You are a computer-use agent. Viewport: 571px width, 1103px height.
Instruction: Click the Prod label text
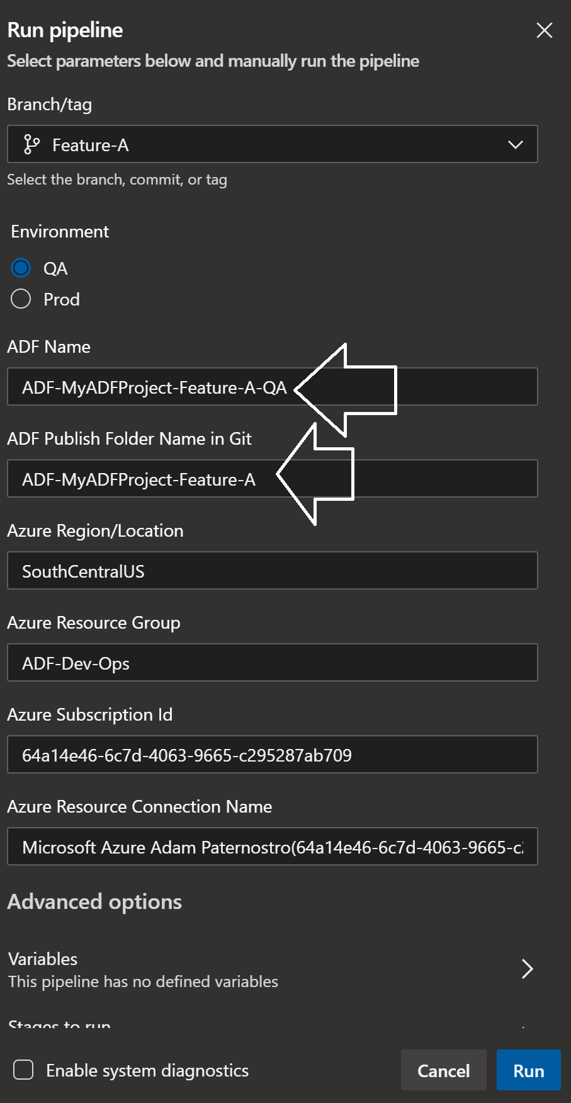(62, 299)
